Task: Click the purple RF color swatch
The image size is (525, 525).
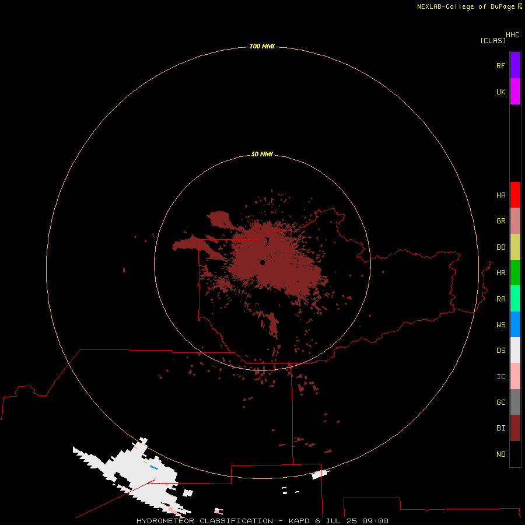Action: [515, 65]
